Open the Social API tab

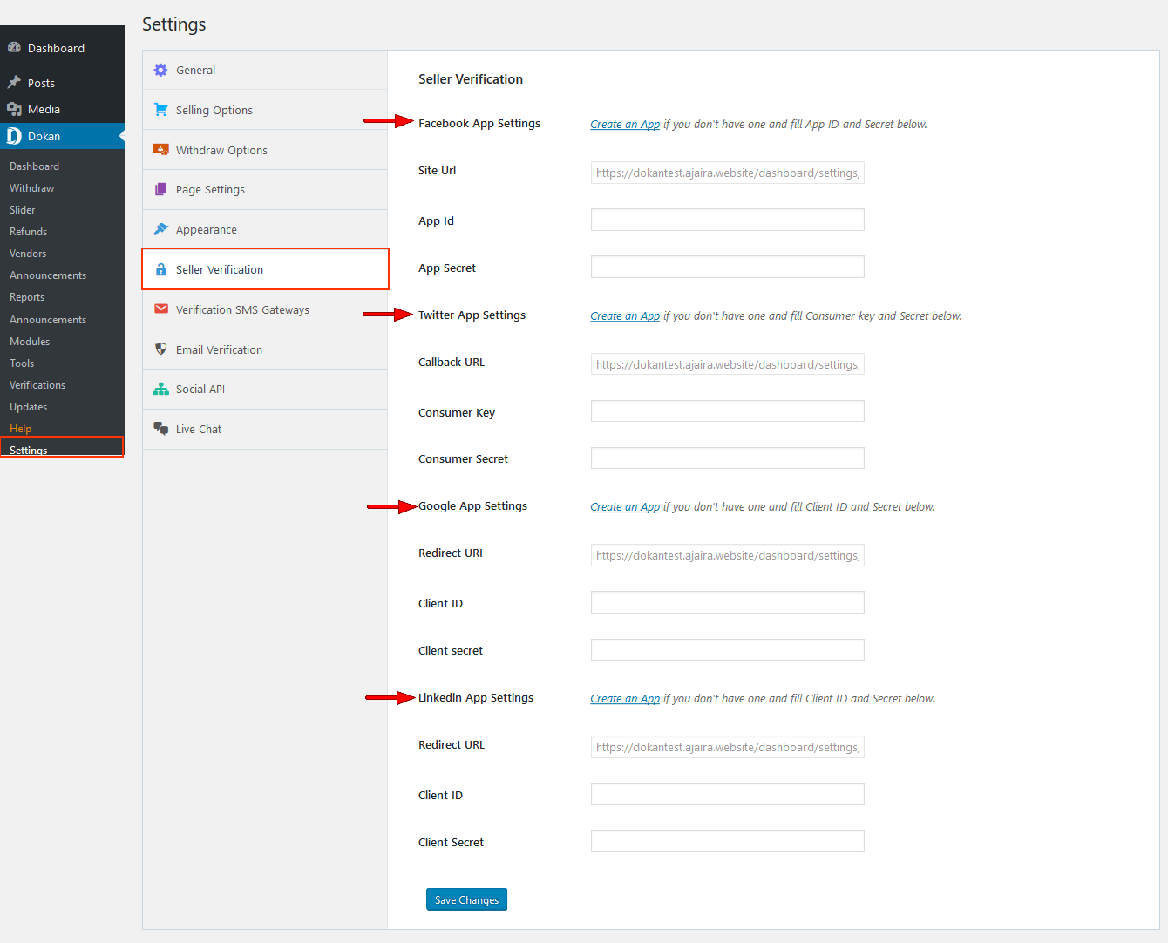265,390
